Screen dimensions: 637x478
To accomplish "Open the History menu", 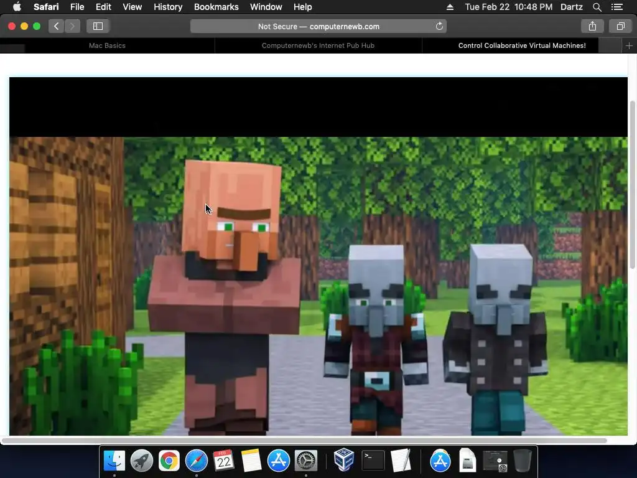I will click(168, 7).
